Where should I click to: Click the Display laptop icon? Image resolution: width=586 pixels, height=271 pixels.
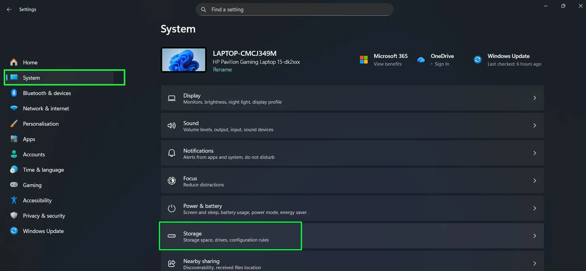(172, 98)
